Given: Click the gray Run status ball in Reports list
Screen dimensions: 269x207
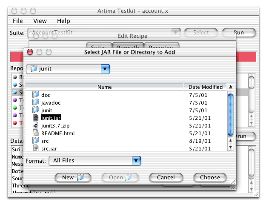Looking at the screenshot, I should pos(15,77).
